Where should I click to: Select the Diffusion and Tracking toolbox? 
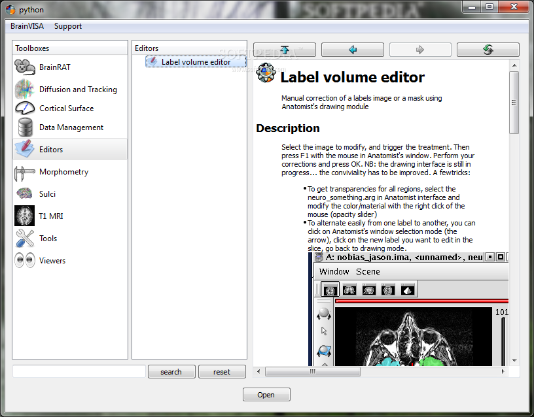coord(70,89)
